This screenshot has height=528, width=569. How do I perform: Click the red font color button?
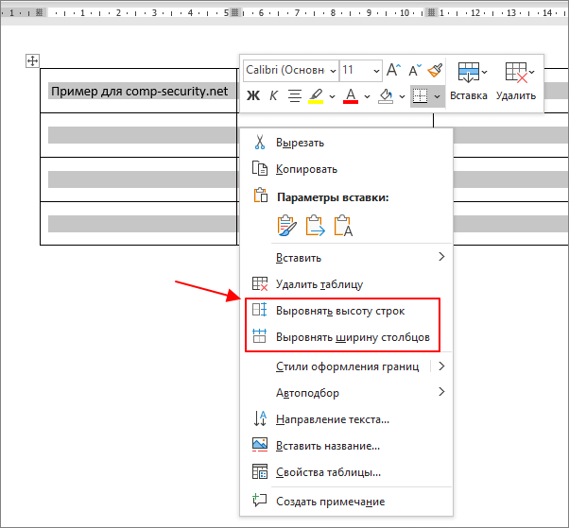(351, 95)
